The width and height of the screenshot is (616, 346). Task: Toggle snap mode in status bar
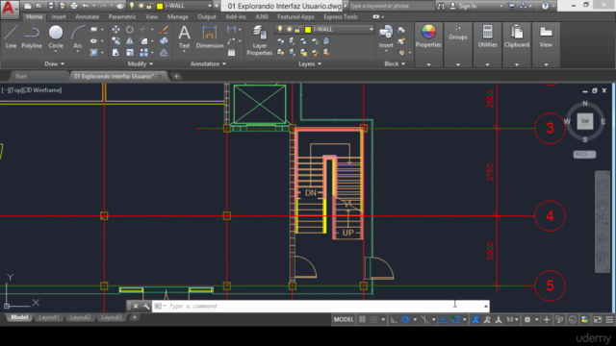point(374,320)
